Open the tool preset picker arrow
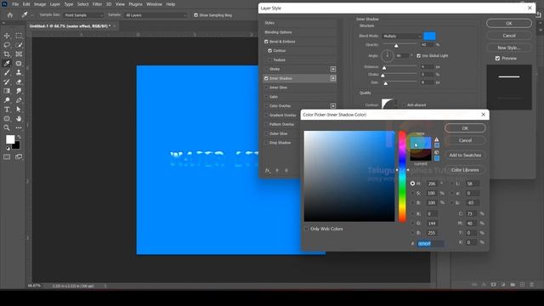The image size is (544, 306). (32, 15)
